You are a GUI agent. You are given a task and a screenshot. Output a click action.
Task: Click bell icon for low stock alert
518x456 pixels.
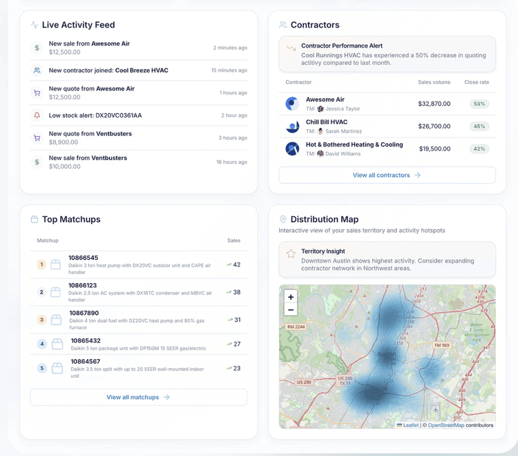point(37,115)
